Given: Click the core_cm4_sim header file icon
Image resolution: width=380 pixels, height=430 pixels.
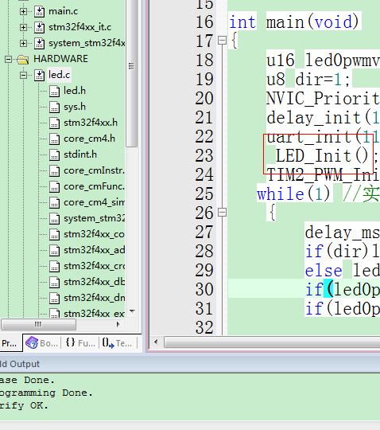Looking at the screenshot, I should pos(55,202).
